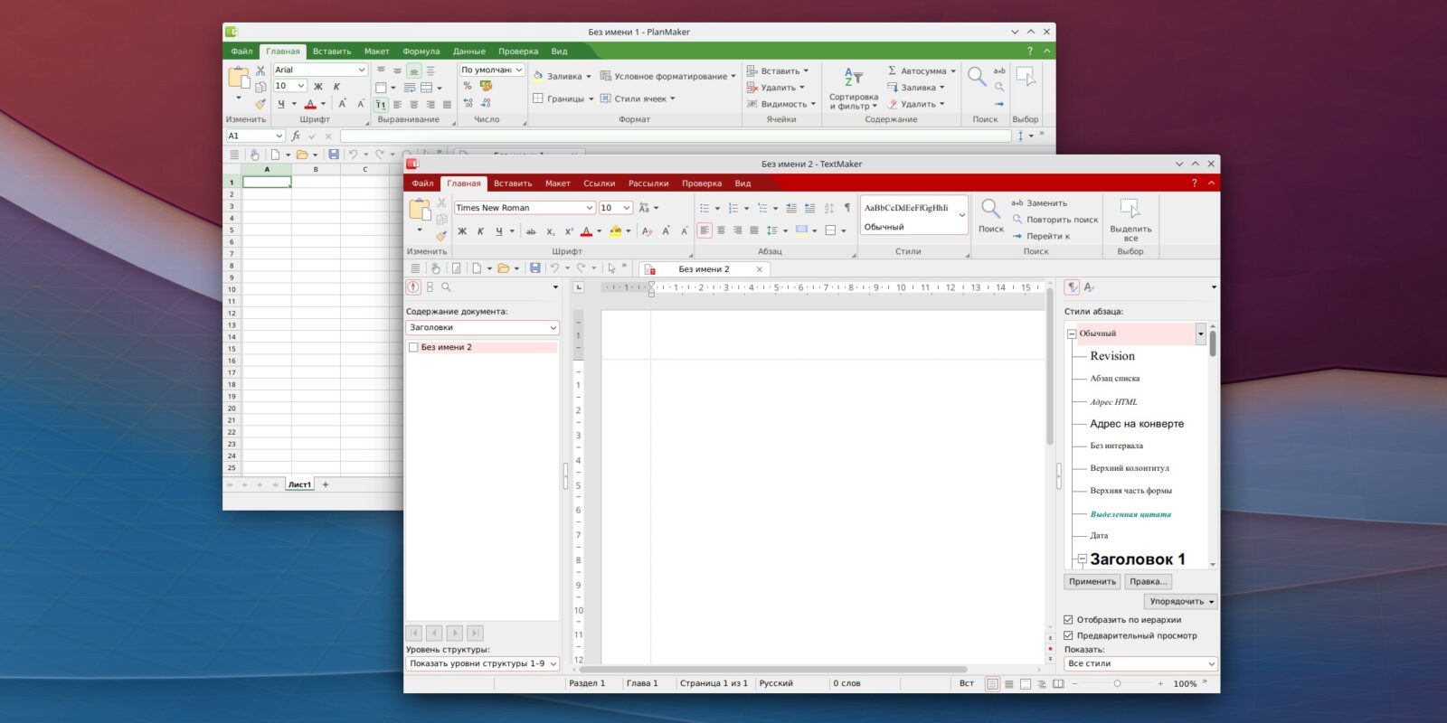Open Данные tab in PlanMaker ribbon

point(469,52)
